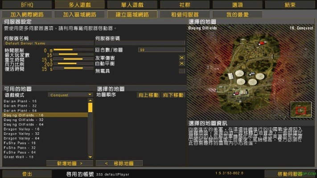Open the 單人遊戲 tab

132,4
